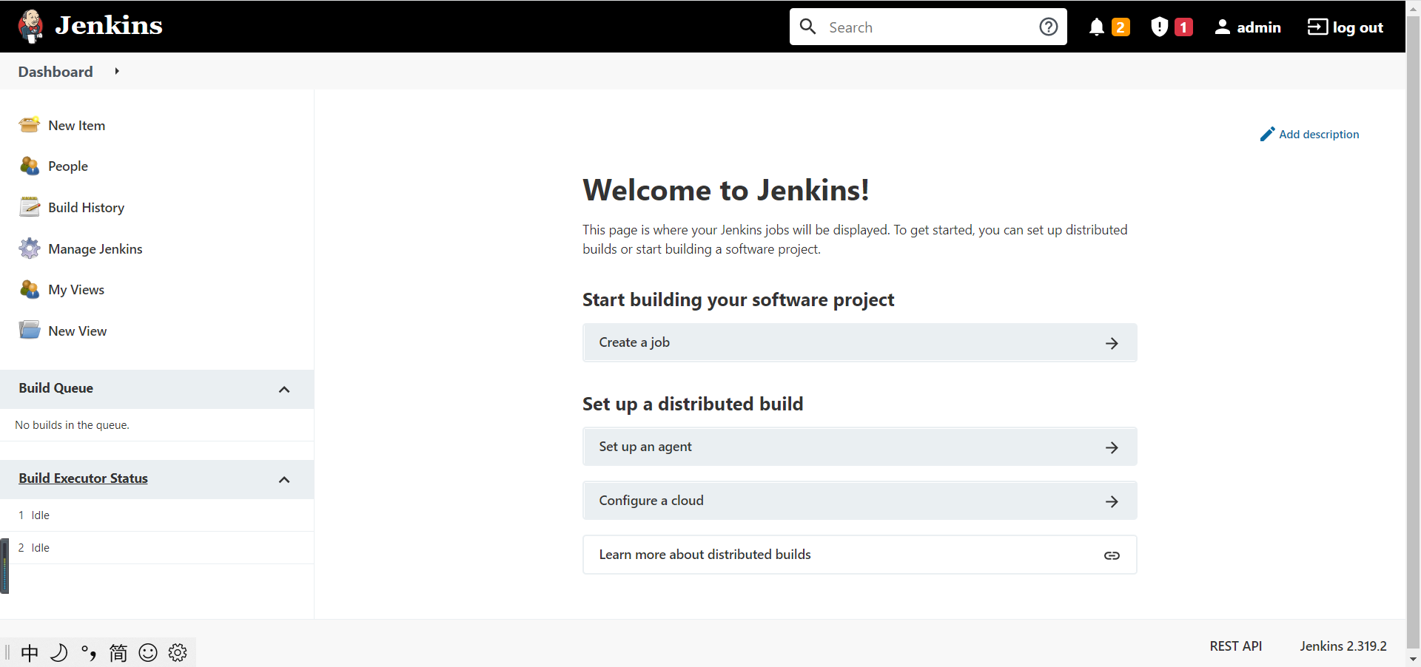This screenshot has height=667, width=1421.
Task: Click the Configure a cloud button
Action: click(x=859, y=501)
